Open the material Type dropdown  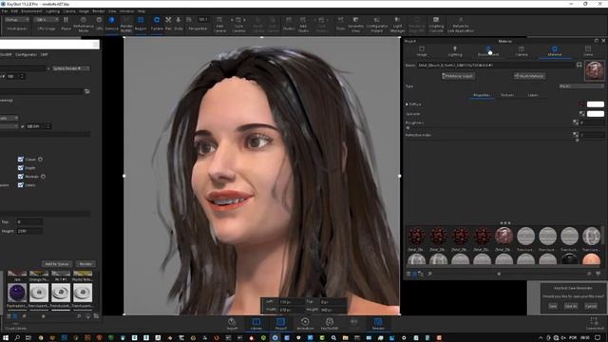click(581, 86)
